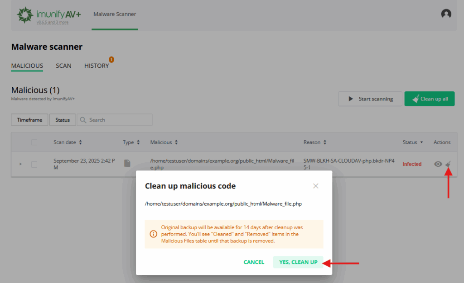464x283 pixels.
Task: Toggle the select-all checkbox in the table header
Action: point(34,142)
